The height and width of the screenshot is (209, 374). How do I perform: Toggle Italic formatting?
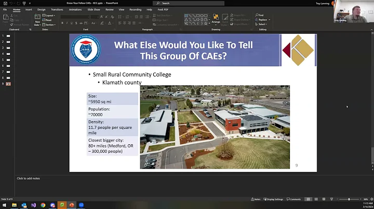(67, 23)
